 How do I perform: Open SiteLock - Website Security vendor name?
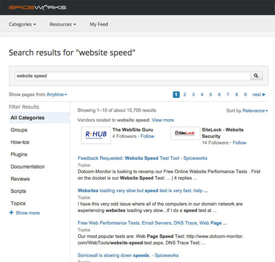click(222, 133)
